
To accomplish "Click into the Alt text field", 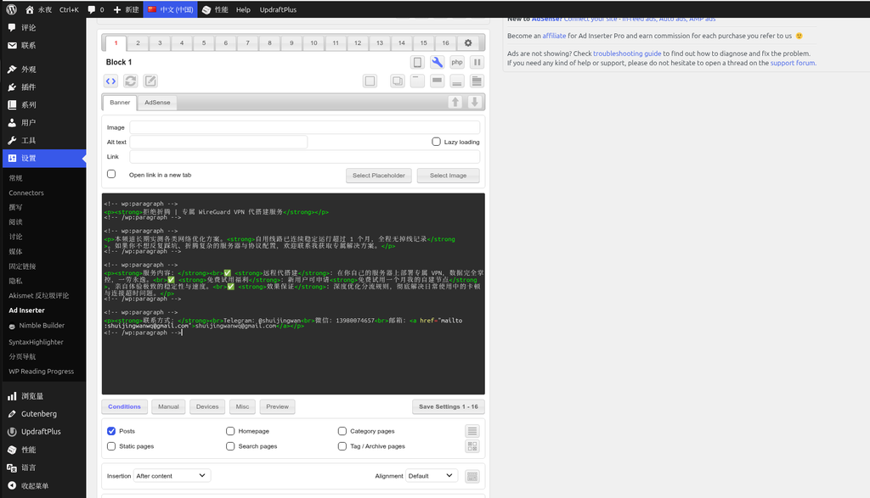I will click(x=218, y=142).
